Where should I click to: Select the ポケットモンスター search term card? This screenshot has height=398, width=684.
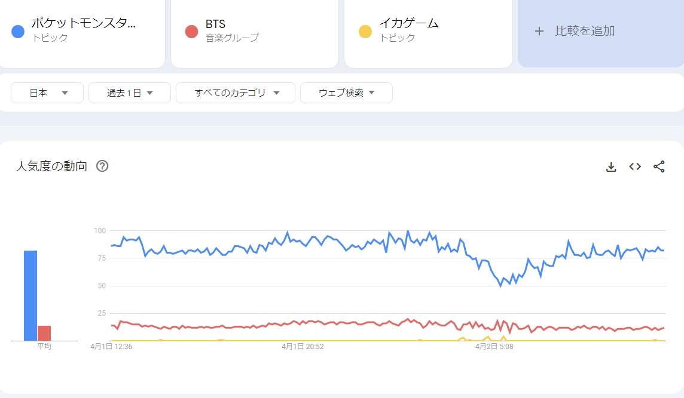[83, 30]
